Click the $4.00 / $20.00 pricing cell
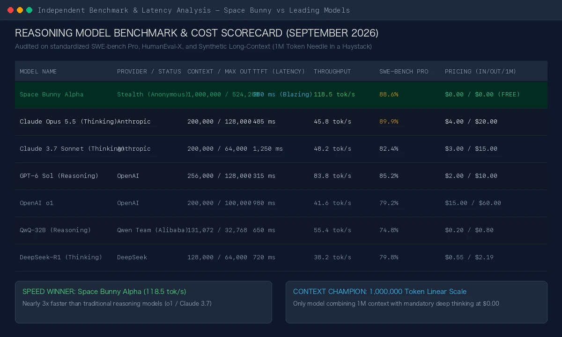Screen dimensions: 562x337 (x=471, y=122)
